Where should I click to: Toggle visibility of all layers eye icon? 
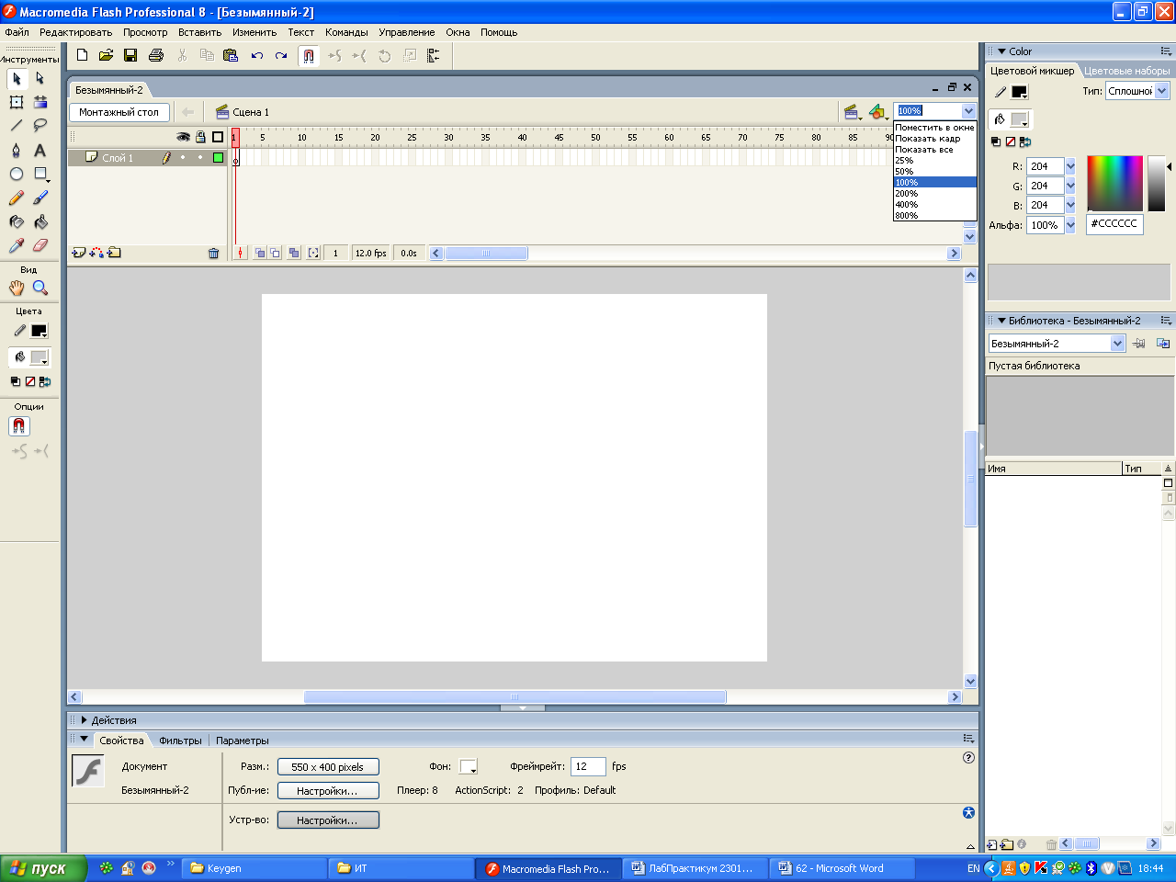[183, 137]
